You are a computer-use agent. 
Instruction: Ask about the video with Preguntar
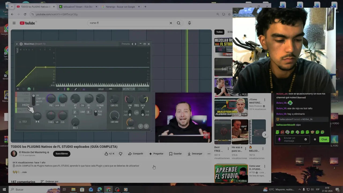156,154
